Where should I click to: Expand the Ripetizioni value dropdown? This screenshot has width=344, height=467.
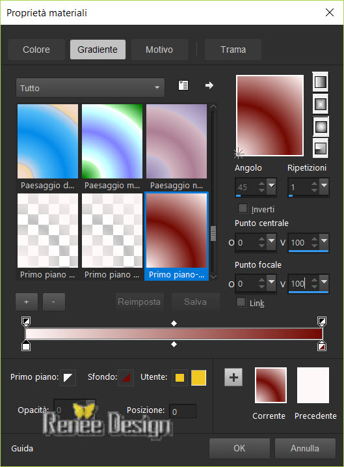pos(324,186)
